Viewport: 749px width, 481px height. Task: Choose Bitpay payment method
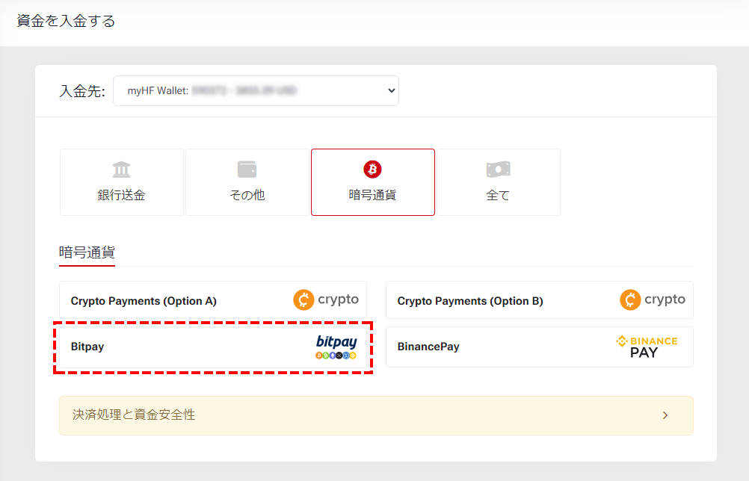click(x=213, y=347)
